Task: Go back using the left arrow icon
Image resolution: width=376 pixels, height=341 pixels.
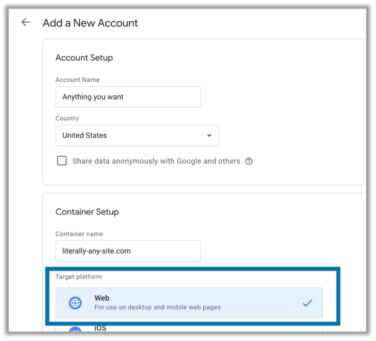Action: 25,22
